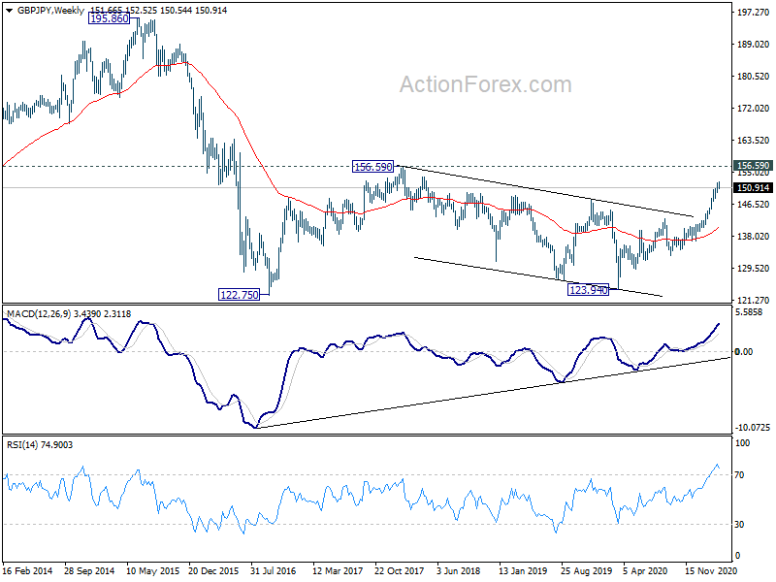
Task: Click the MACD 0.00 axis level
Action: 744,351
